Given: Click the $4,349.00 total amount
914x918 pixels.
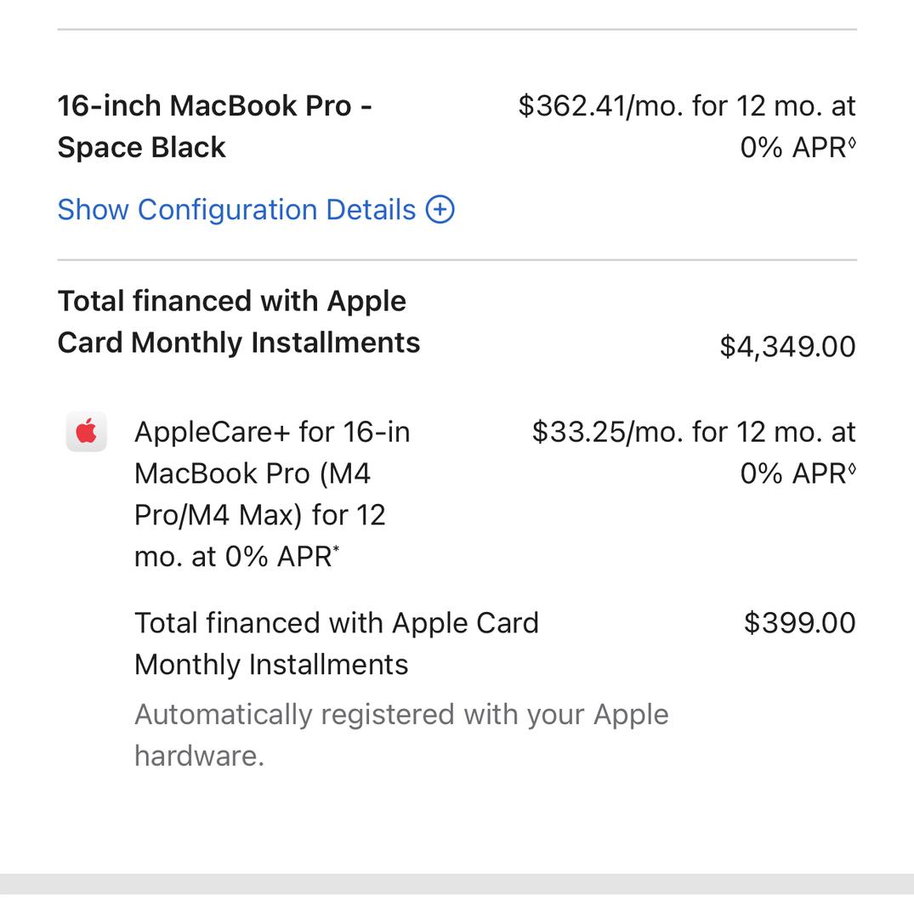Looking at the screenshot, I should (x=787, y=347).
